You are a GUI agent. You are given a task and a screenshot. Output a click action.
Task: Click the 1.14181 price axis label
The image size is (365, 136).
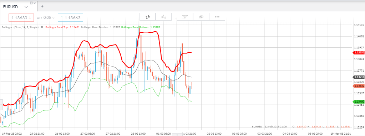(359, 25)
